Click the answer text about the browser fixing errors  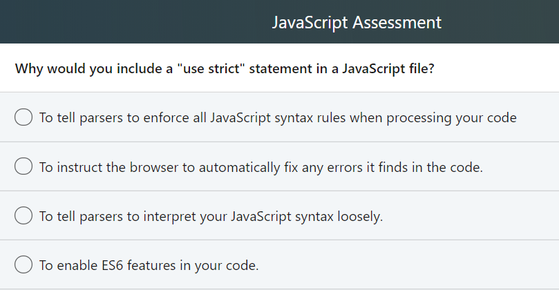(x=260, y=166)
